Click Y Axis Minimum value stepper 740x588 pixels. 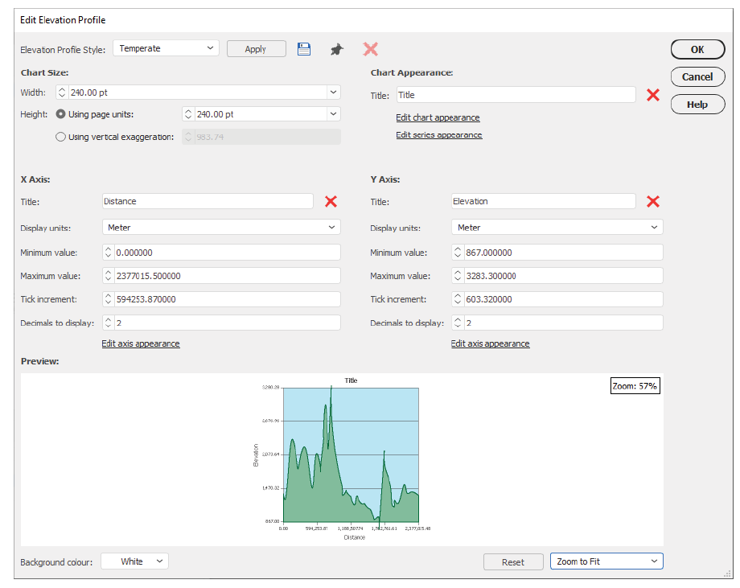coord(458,252)
